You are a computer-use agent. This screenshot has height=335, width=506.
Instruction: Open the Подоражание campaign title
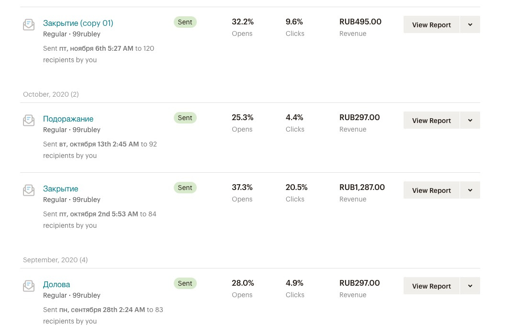point(68,119)
